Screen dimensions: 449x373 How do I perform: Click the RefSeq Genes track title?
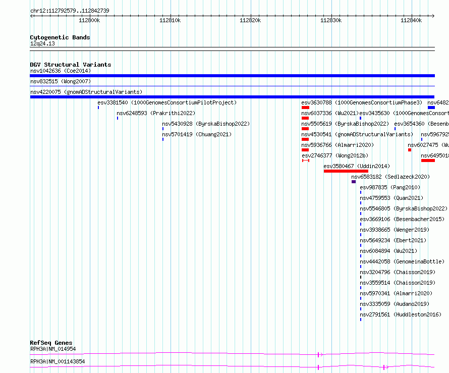(51, 343)
